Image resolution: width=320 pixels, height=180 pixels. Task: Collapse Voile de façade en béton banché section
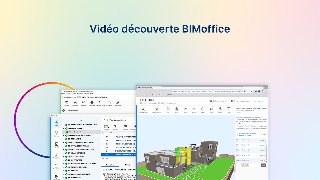point(238,134)
